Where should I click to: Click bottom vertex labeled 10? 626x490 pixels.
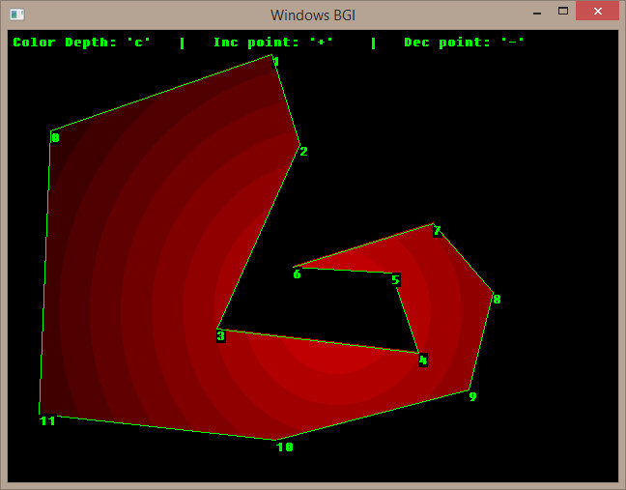(284, 447)
